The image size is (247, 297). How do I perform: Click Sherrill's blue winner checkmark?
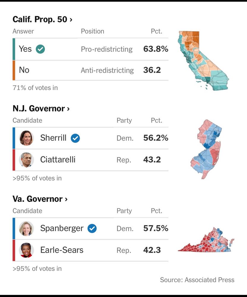[x=75, y=138]
